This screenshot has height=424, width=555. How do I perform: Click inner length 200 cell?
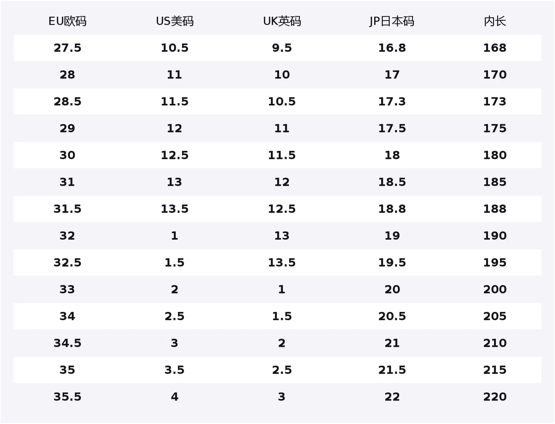(495, 289)
